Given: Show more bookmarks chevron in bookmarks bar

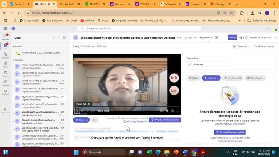Looking at the screenshot, I should click(240, 20).
